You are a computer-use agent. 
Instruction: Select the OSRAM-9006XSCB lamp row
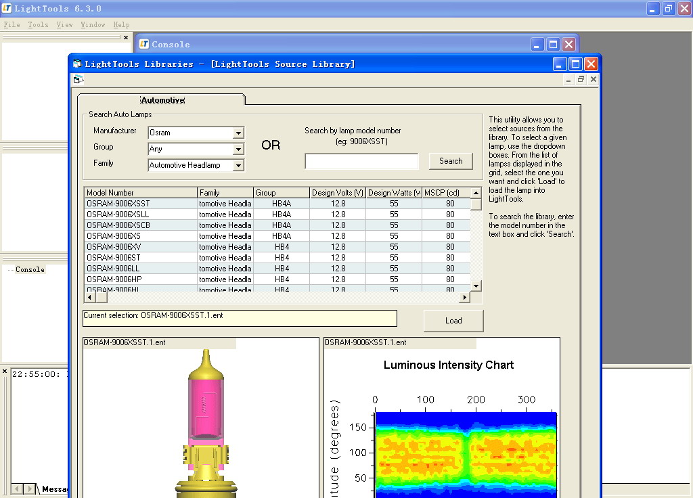pyautogui.click(x=277, y=225)
